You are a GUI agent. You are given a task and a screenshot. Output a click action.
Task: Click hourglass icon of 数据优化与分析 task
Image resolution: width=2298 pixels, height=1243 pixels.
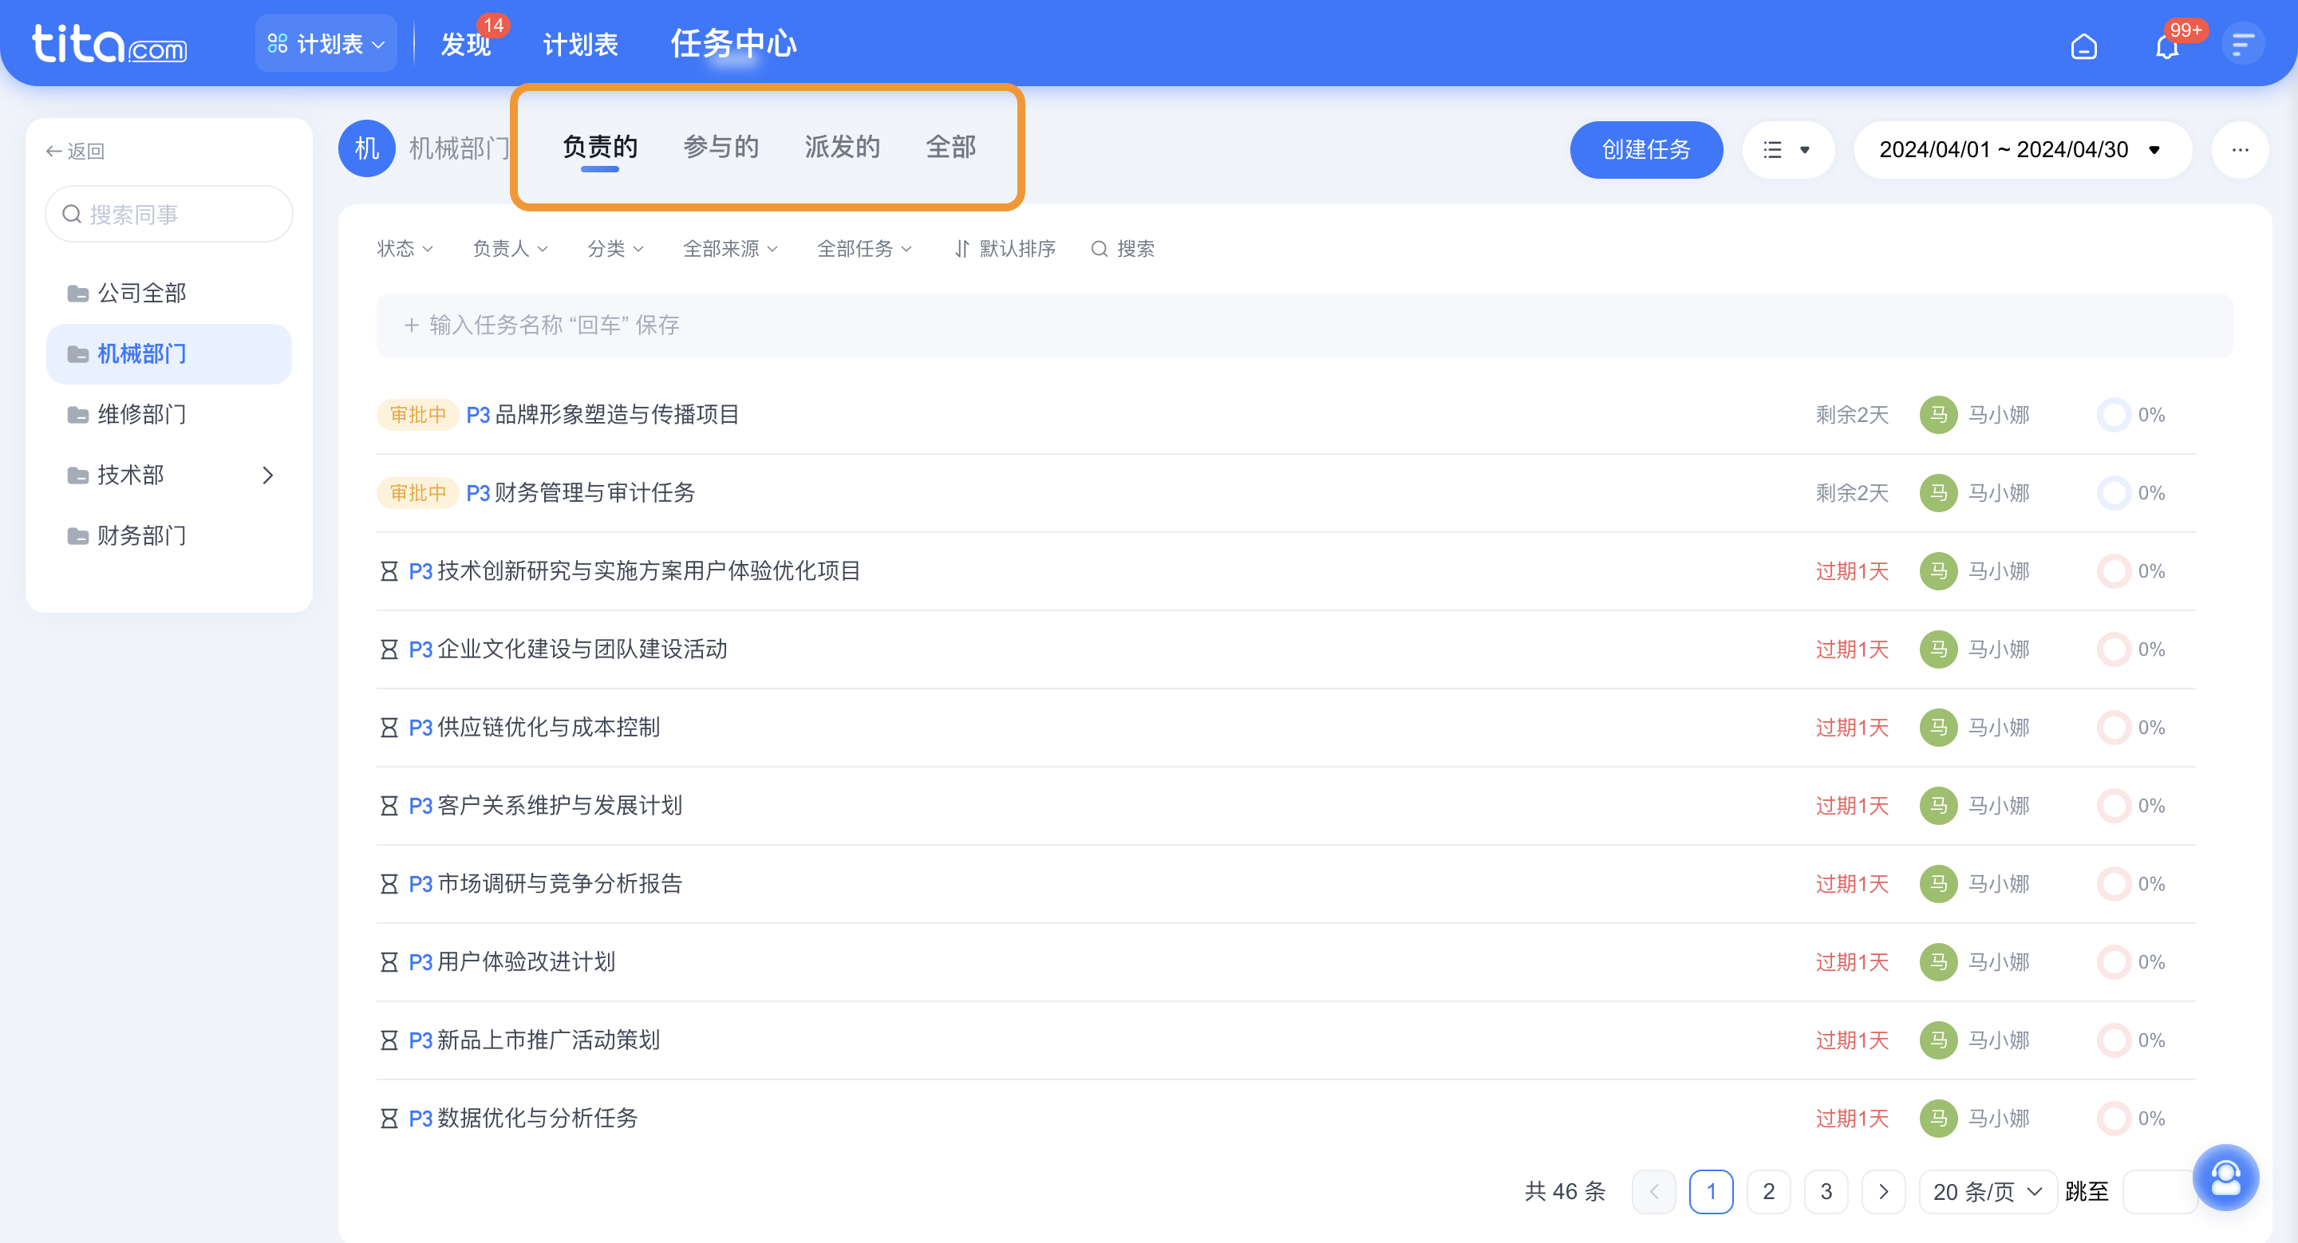[389, 1119]
